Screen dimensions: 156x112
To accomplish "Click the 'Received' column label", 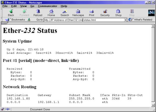I will 14,69.
